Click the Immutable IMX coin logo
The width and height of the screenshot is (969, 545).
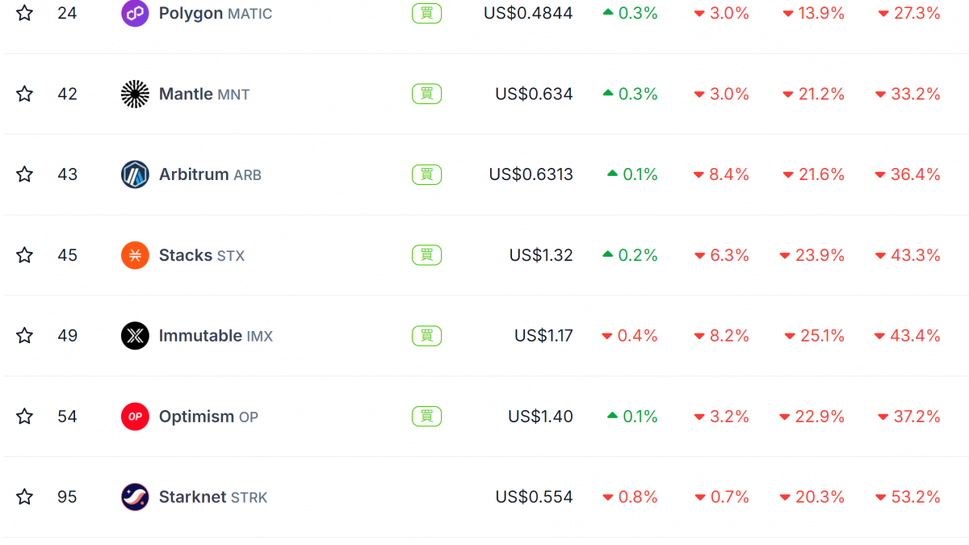135,336
